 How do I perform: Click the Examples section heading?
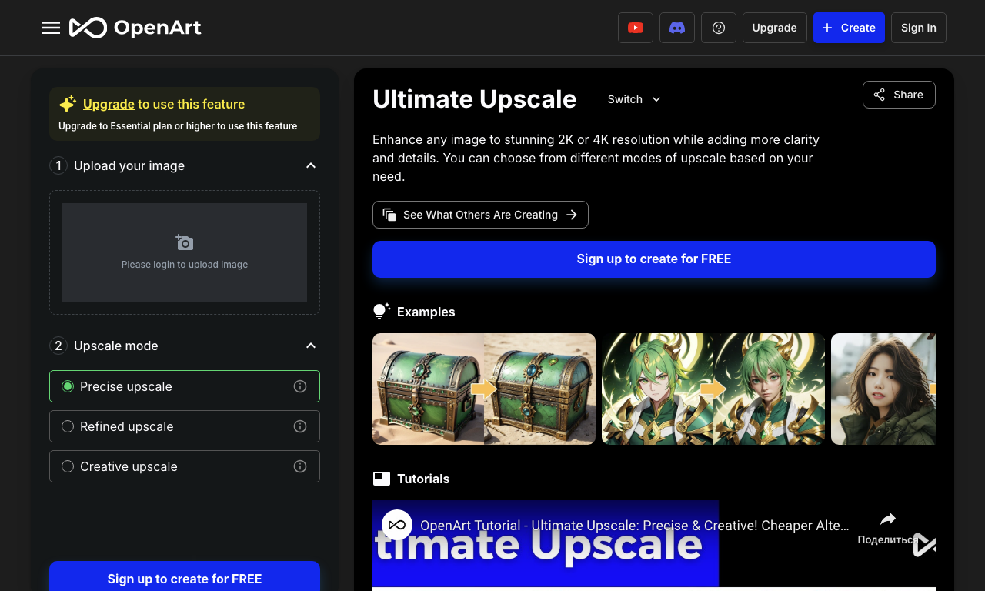coord(426,312)
